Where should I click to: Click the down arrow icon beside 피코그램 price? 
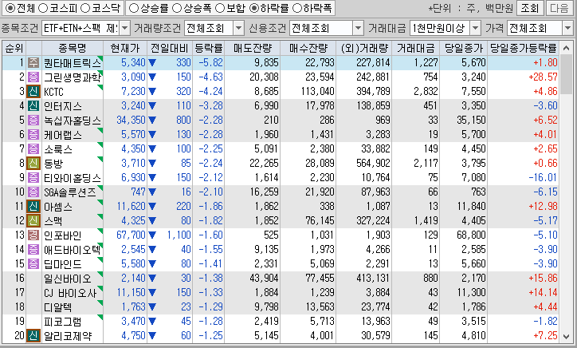pos(152,322)
